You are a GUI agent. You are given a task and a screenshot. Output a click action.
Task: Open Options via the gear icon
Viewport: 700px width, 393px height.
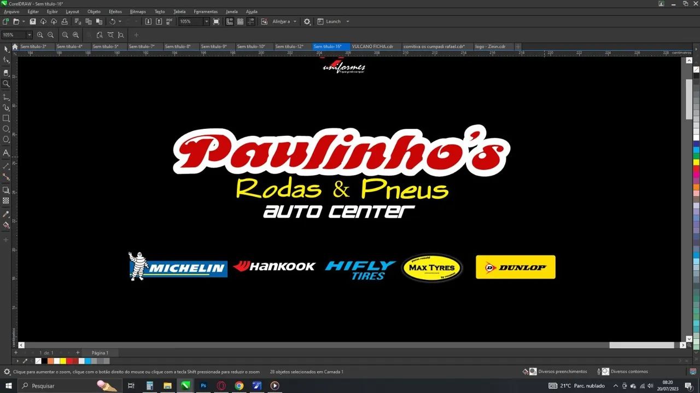click(x=307, y=21)
